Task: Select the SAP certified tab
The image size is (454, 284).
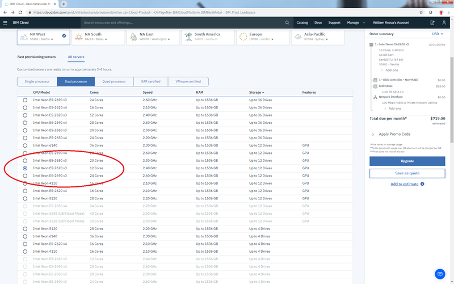Action: click(151, 82)
